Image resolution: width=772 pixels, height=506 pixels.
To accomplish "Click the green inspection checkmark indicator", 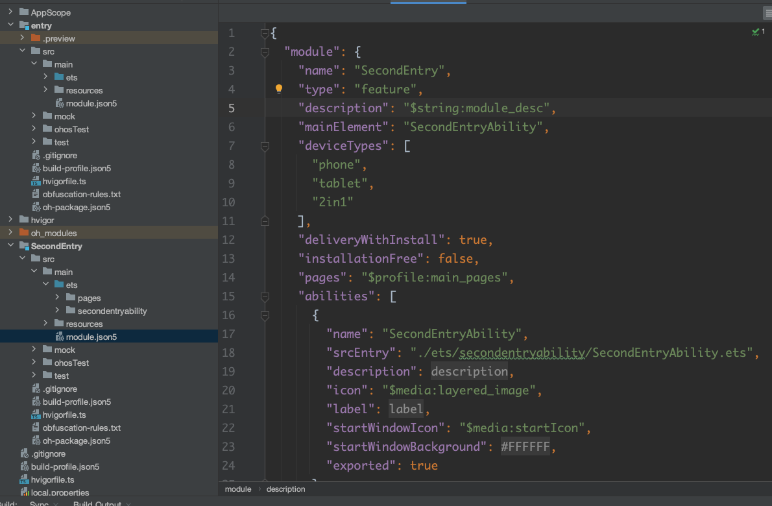I will click(755, 32).
